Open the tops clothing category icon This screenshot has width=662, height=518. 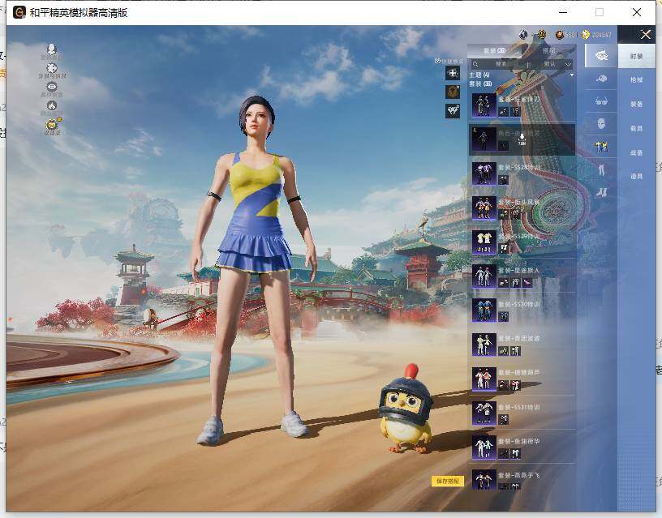[601, 147]
